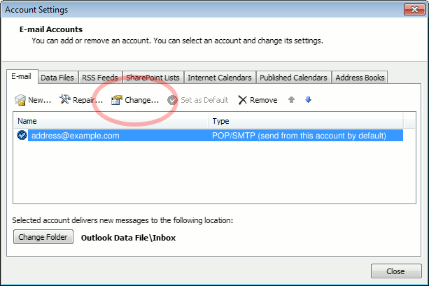Click the New account envelope icon
429x286 pixels.
coord(20,100)
